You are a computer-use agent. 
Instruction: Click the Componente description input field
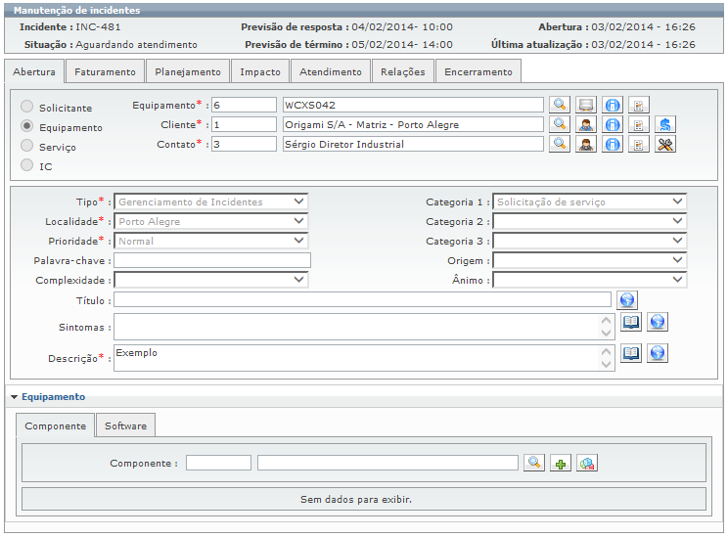click(387, 463)
